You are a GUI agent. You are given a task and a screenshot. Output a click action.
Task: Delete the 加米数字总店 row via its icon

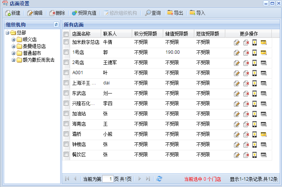(x=246, y=43)
